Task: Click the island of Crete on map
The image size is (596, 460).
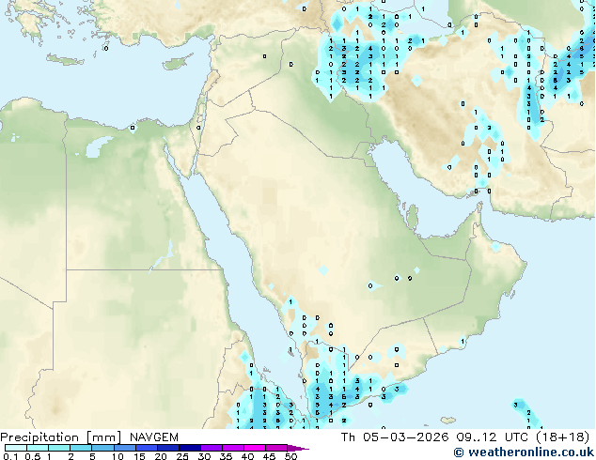Action: click(x=65, y=59)
